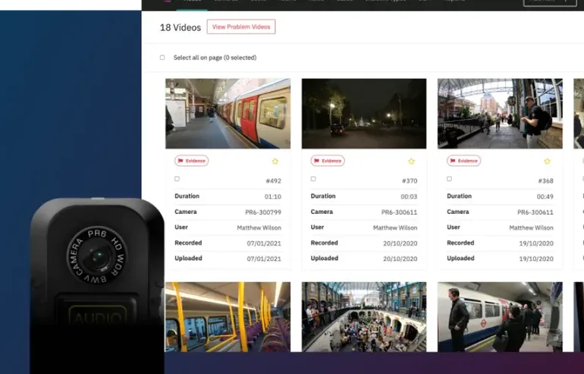584x374 pixels.
Task: Click user Matthew Wilson on video #492
Action: 259,228
